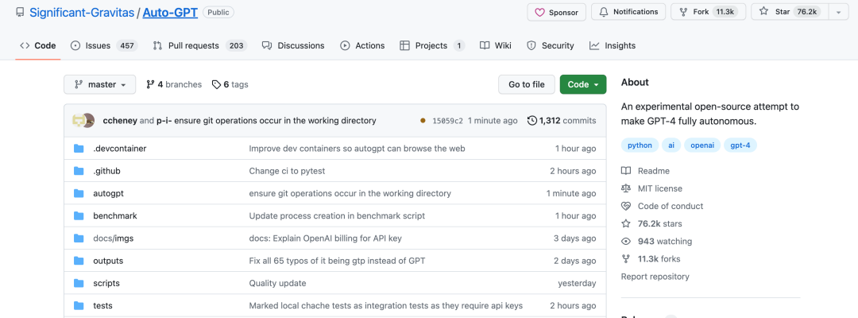858x318 pixels.
Task: Open Readme link in About
Action: tap(646, 171)
